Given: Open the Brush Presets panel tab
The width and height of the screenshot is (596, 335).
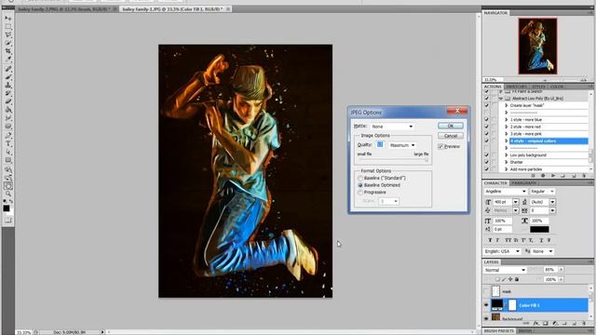Looking at the screenshot, I should tap(499, 331).
